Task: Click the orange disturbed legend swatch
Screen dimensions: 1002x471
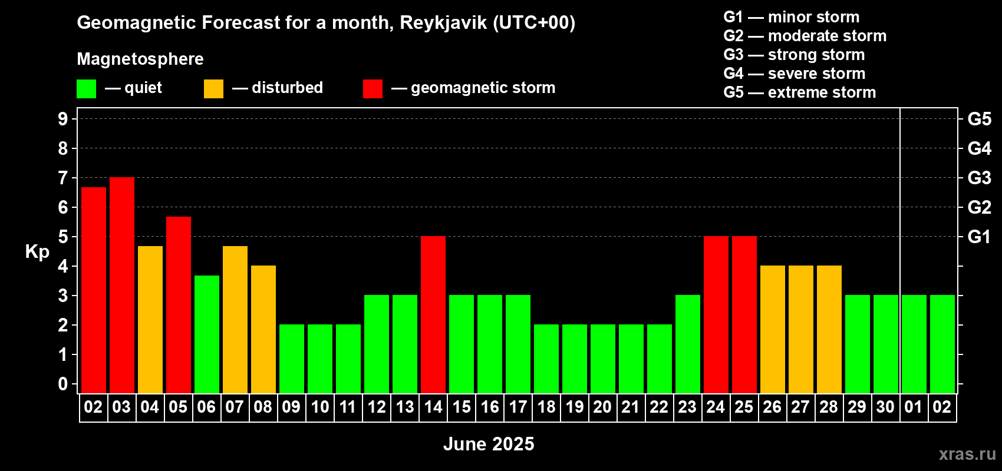Action: coord(213,89)
